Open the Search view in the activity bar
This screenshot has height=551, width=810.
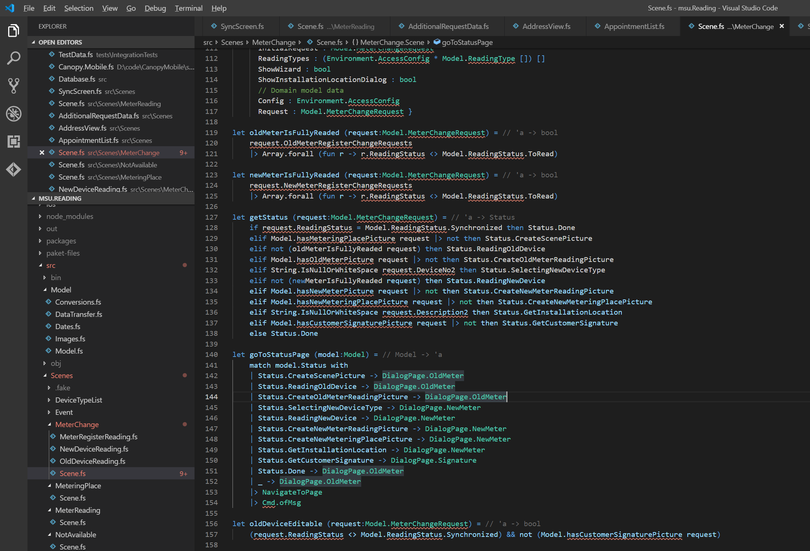pos(14,58)
